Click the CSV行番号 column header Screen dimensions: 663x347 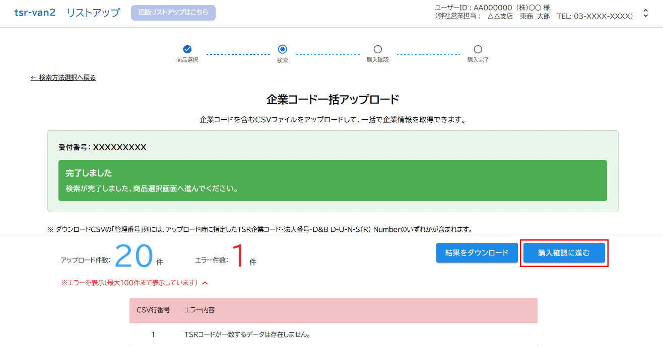click(153, 310)
